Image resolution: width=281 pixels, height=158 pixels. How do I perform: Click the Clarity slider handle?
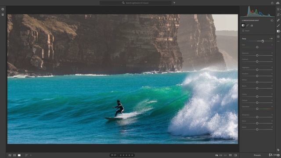(x=257, y=97)
